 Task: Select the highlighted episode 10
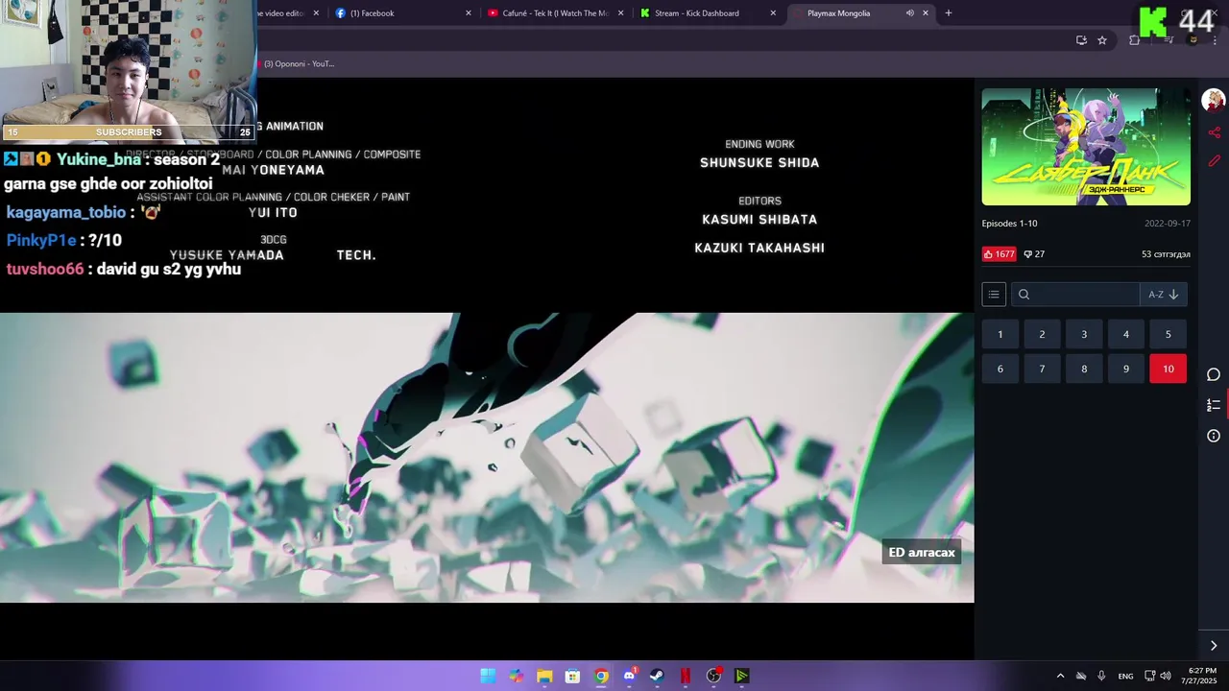[1169, 369]
